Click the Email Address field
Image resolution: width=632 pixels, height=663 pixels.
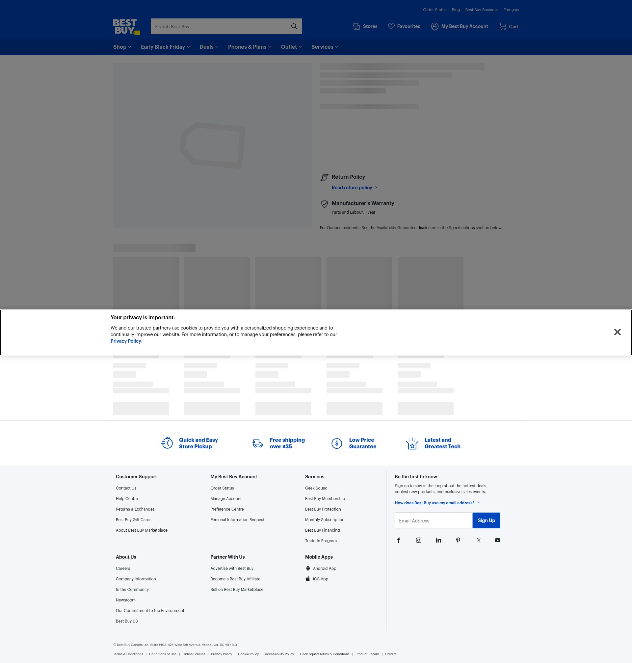click(434, 520)
